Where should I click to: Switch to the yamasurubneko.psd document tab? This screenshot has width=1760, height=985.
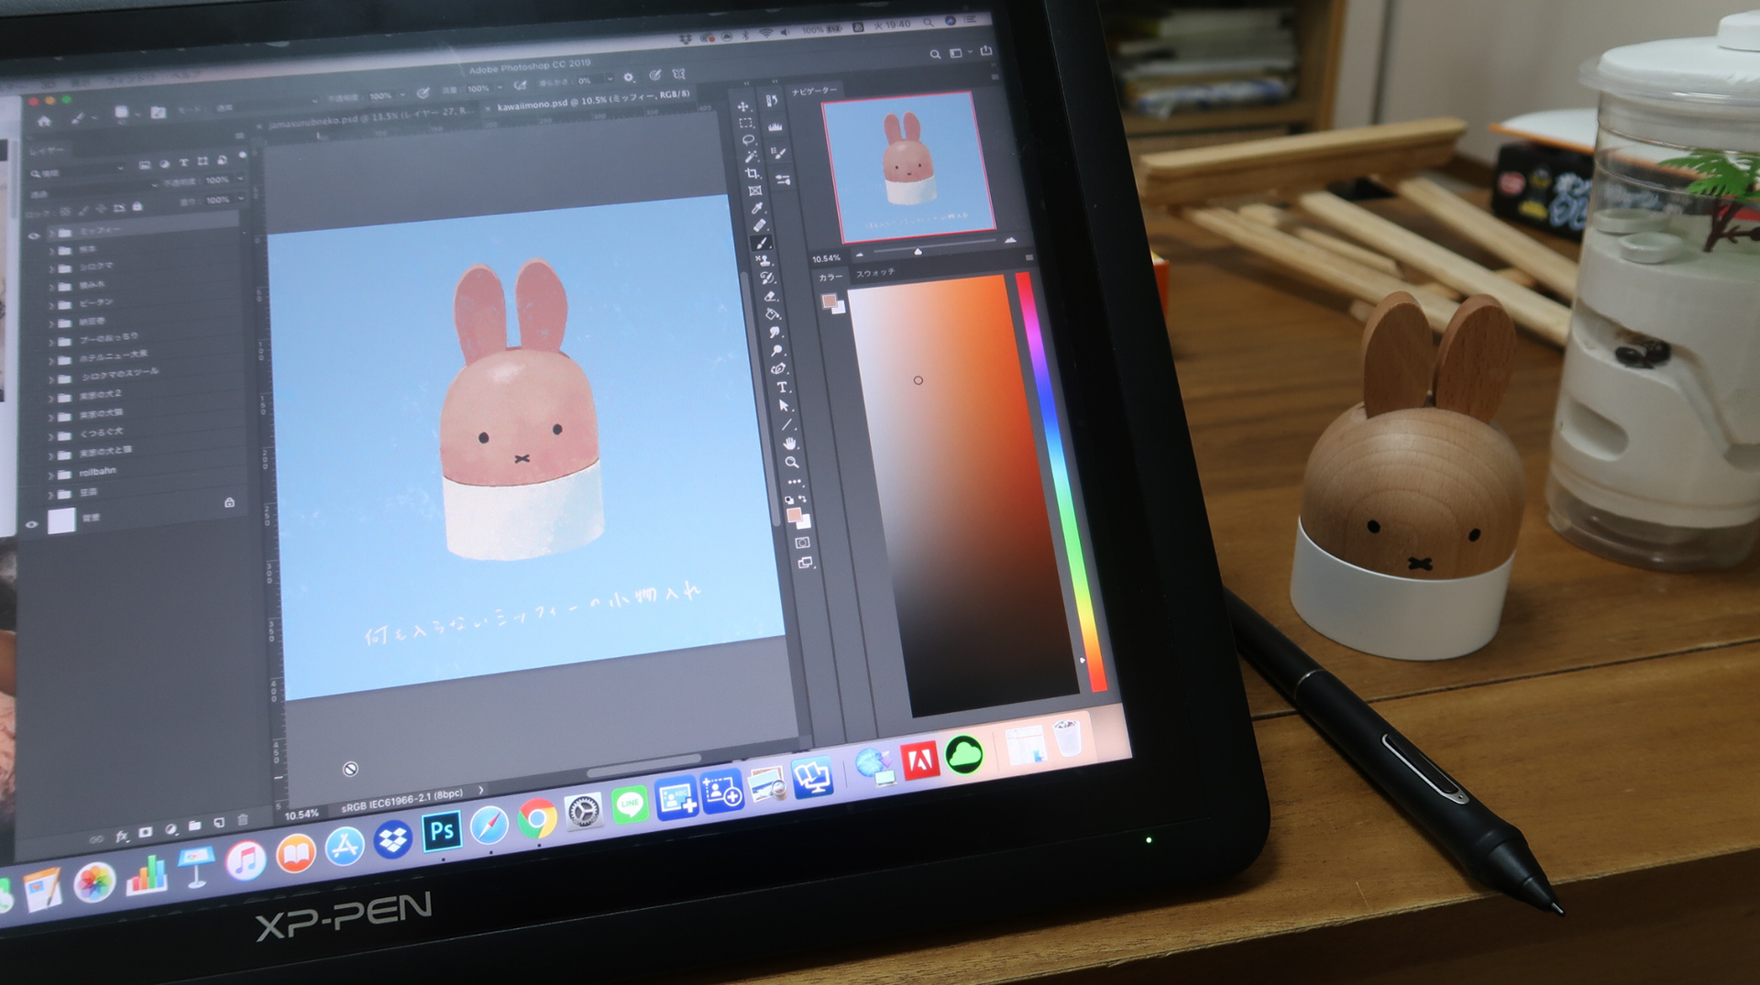click(371, 116)
